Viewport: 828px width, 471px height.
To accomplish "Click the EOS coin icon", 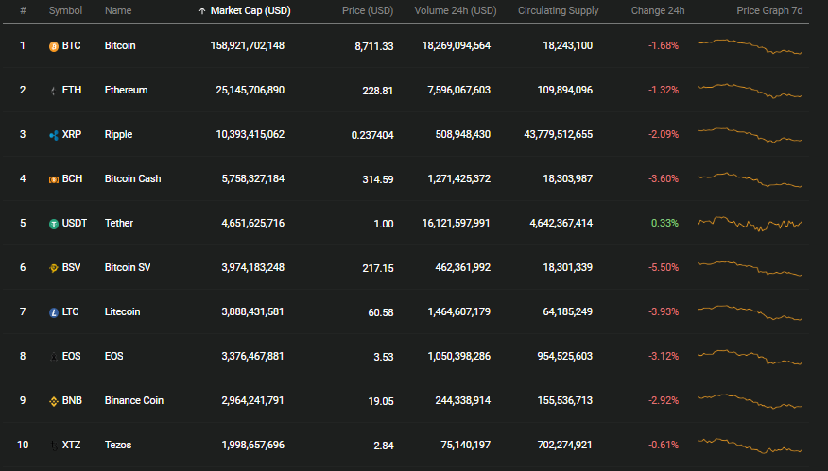I will (x=53, y=357).
